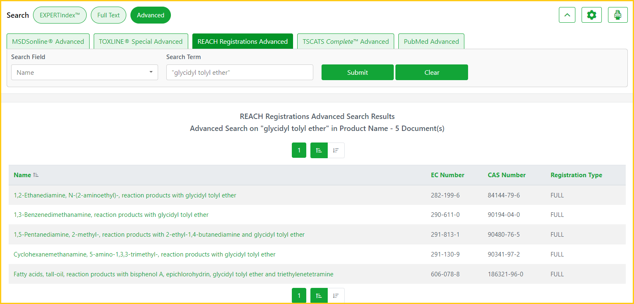Click bottom descending sort icon button
Viewport: 634px width, 304px height.
[x=336, y=296]
